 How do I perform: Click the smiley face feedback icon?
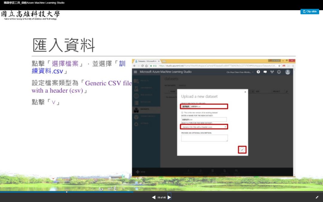pos(279,72)
